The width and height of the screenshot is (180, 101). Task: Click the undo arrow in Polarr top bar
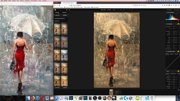coord(129,10)
